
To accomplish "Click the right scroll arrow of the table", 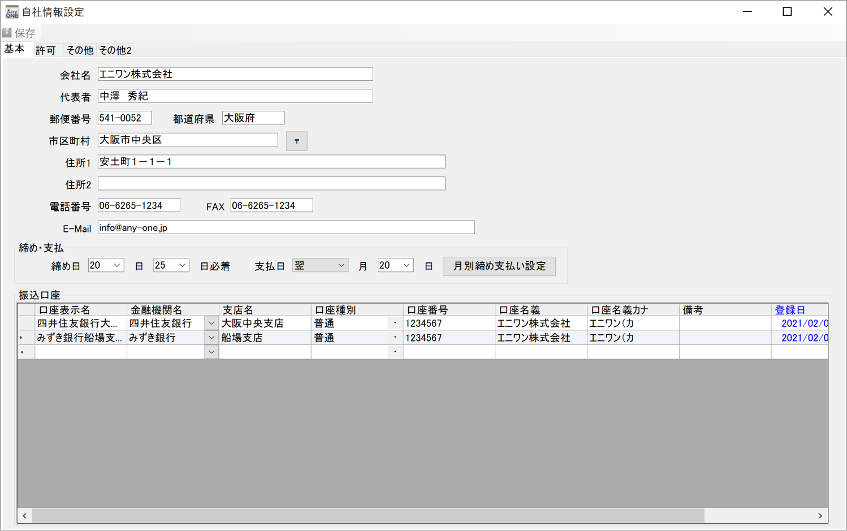I will [x=820, y=516].
